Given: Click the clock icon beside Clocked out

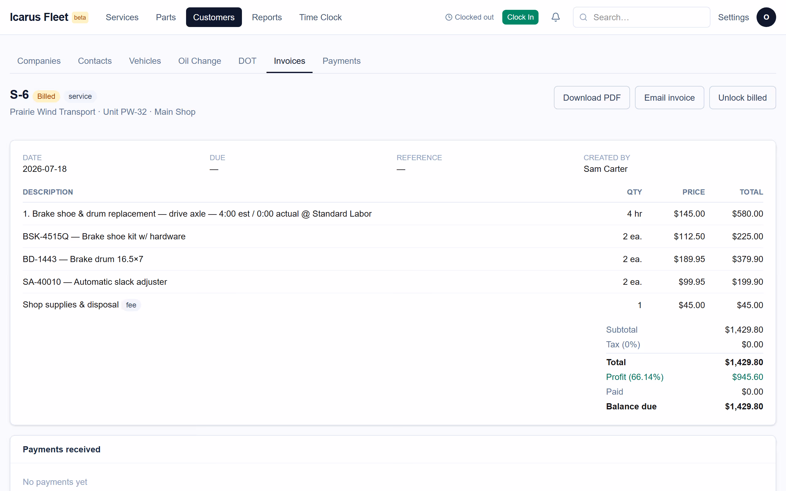Looking at the screenshot, I should pos(449,17).
